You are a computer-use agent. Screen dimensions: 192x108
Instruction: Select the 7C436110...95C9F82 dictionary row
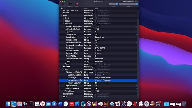(98, 72)
